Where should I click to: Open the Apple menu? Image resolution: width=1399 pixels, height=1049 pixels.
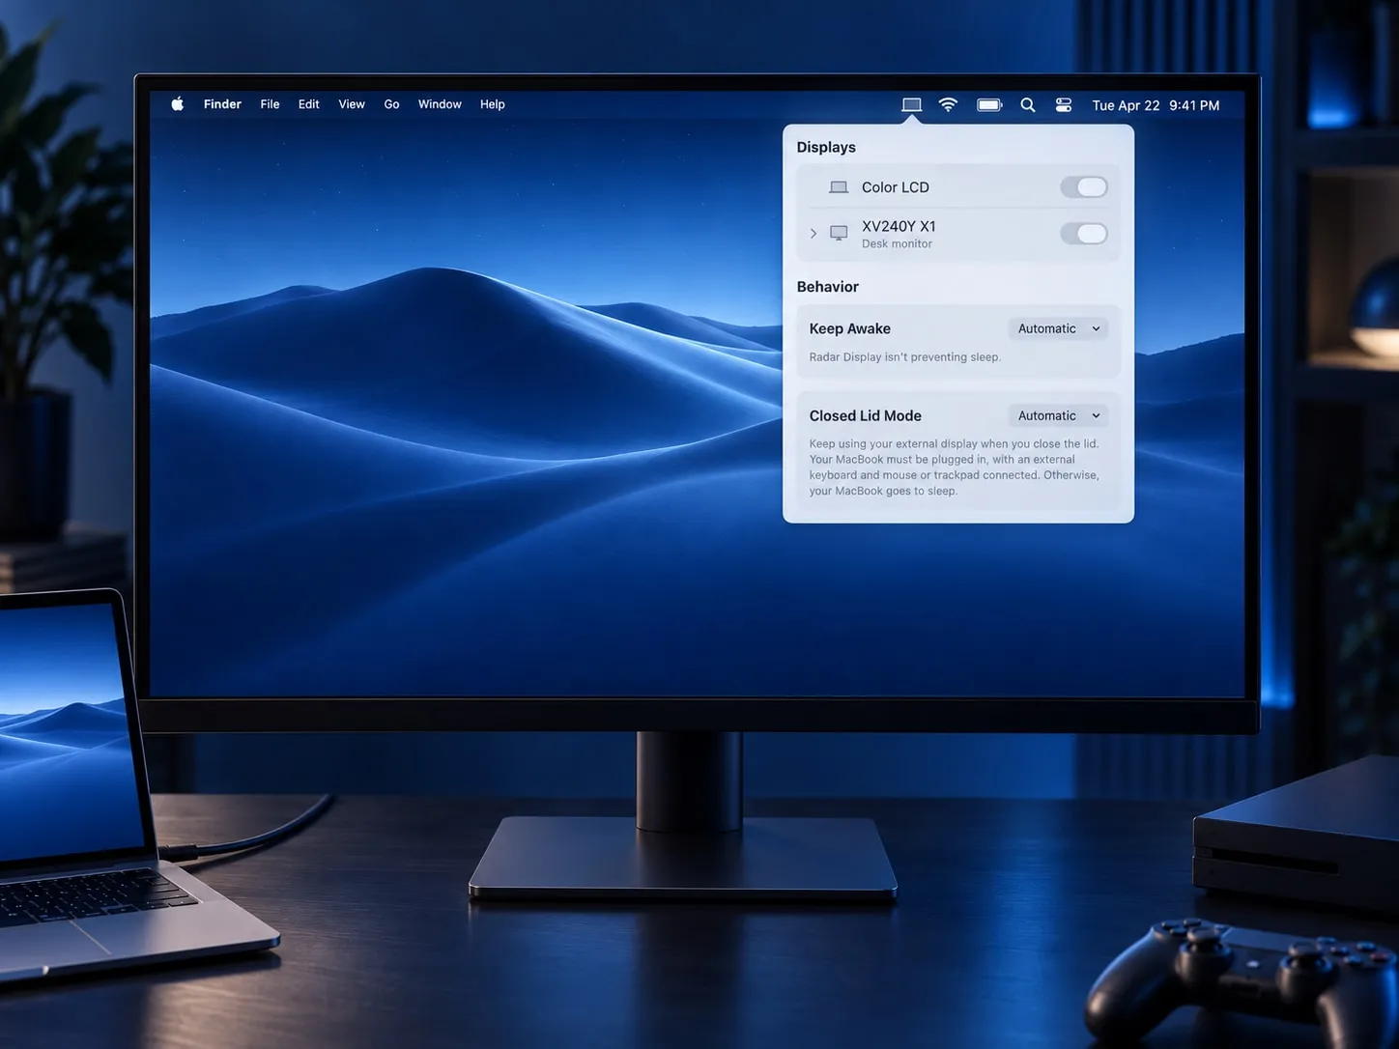(178, 104)
